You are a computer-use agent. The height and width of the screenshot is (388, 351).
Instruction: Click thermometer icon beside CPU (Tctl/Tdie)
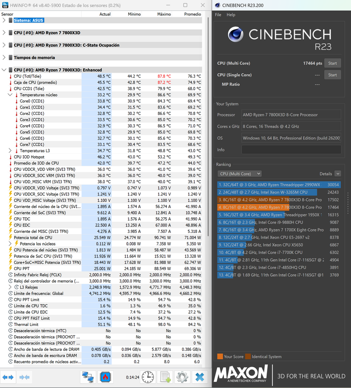[10, 77]
